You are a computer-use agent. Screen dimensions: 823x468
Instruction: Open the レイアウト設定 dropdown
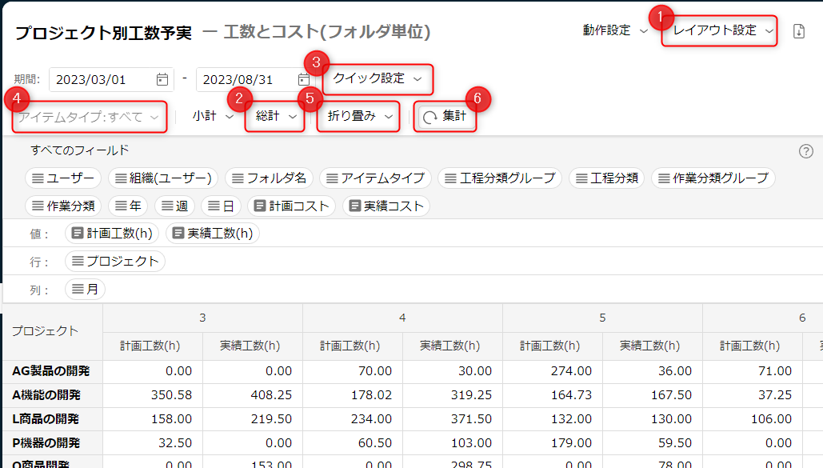(720, 31)
